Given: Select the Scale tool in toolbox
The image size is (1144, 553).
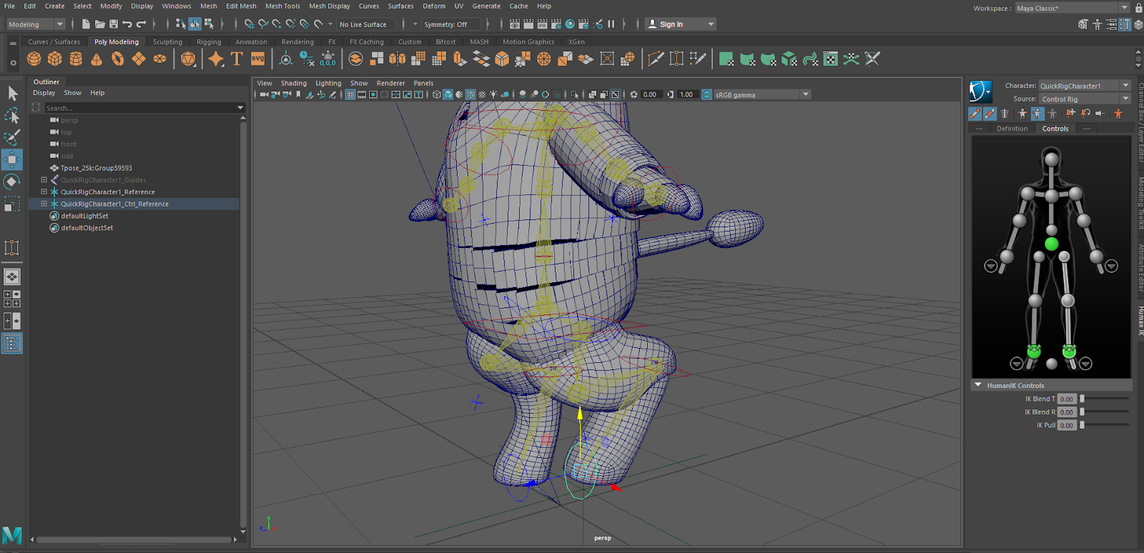Looking at the screenshot, I should tap(12, 204).
